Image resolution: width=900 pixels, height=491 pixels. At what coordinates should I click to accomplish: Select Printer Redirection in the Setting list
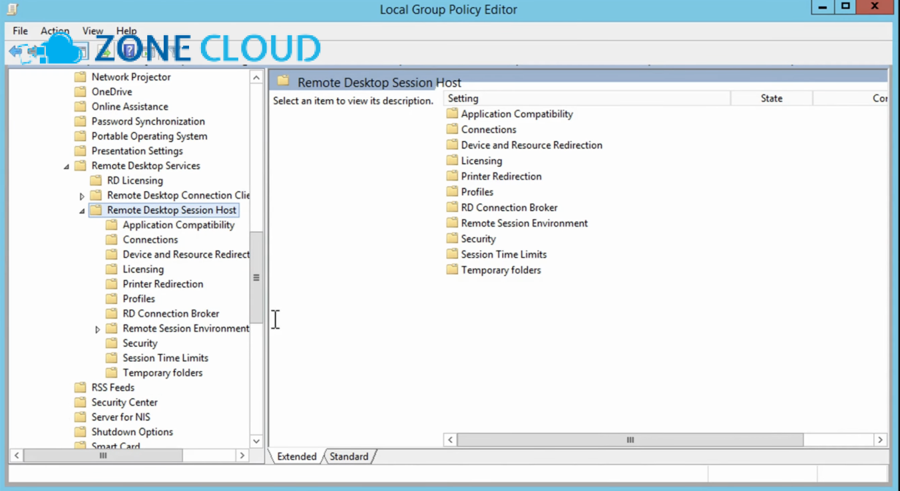501,176
